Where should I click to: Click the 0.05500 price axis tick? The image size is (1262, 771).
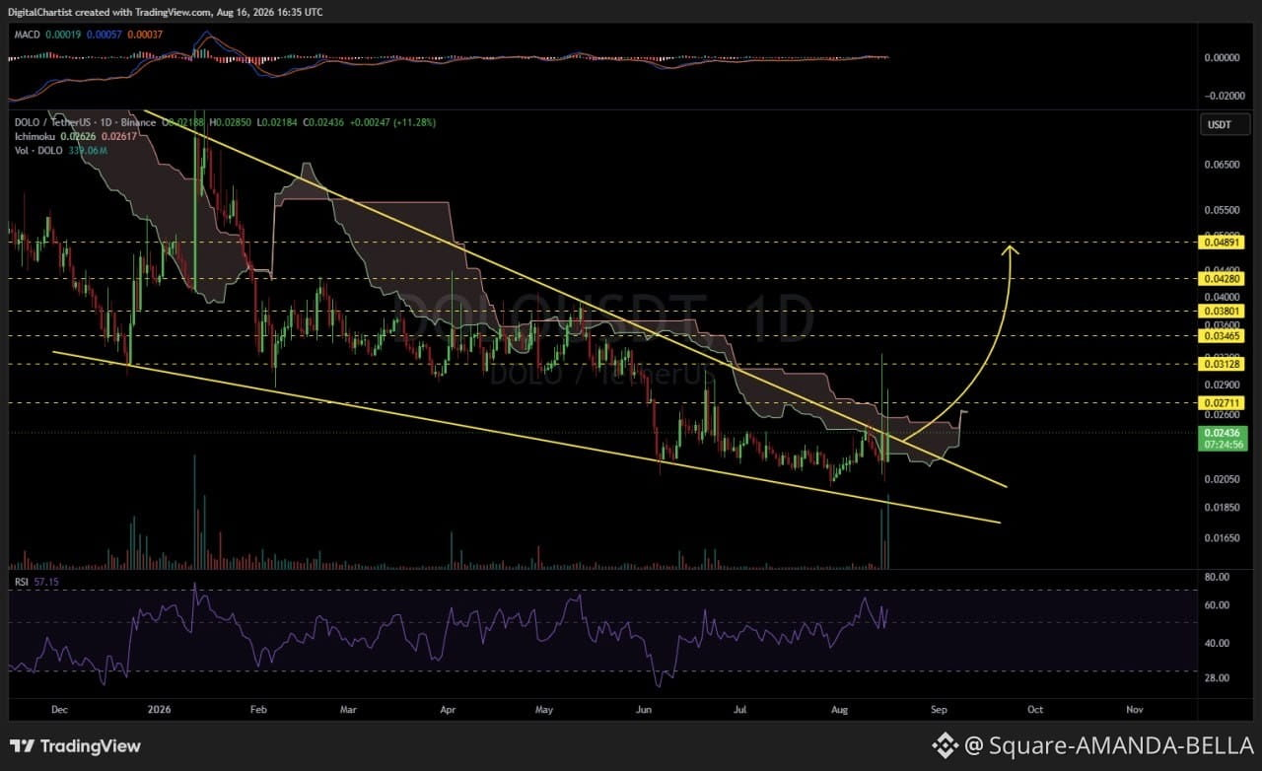click(1223, 210)
